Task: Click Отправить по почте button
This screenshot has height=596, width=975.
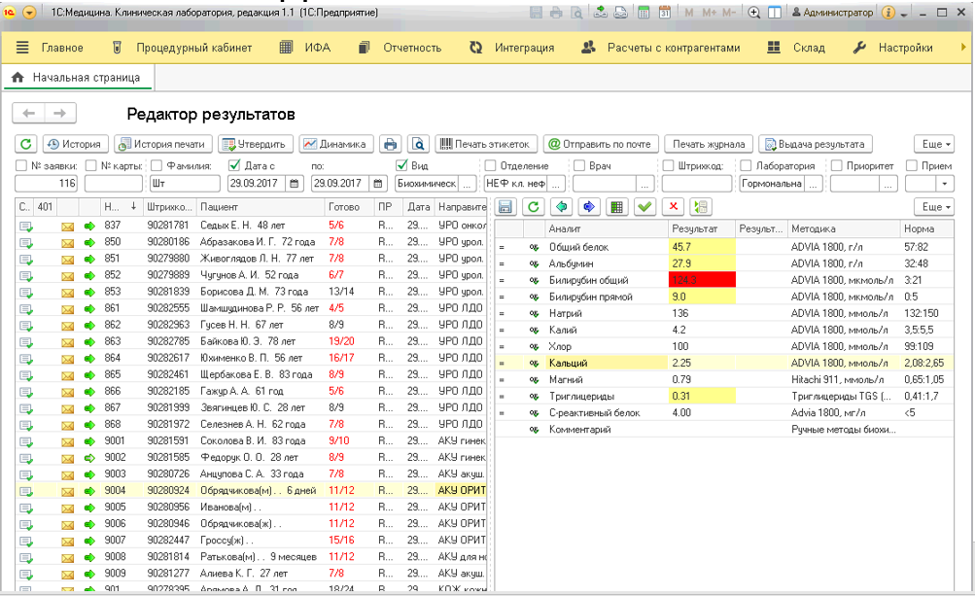Action: point(600,144)
